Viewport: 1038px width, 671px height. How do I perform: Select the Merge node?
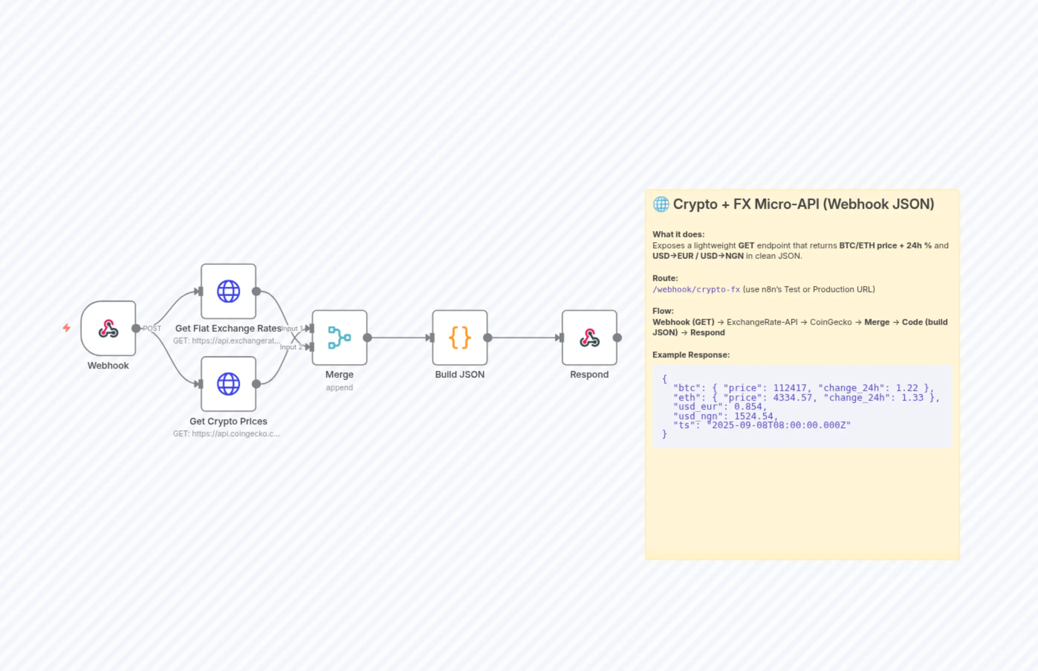coord(339,338)
